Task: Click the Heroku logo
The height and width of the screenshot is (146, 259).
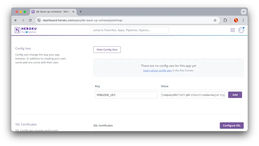Action: (26, 30)
